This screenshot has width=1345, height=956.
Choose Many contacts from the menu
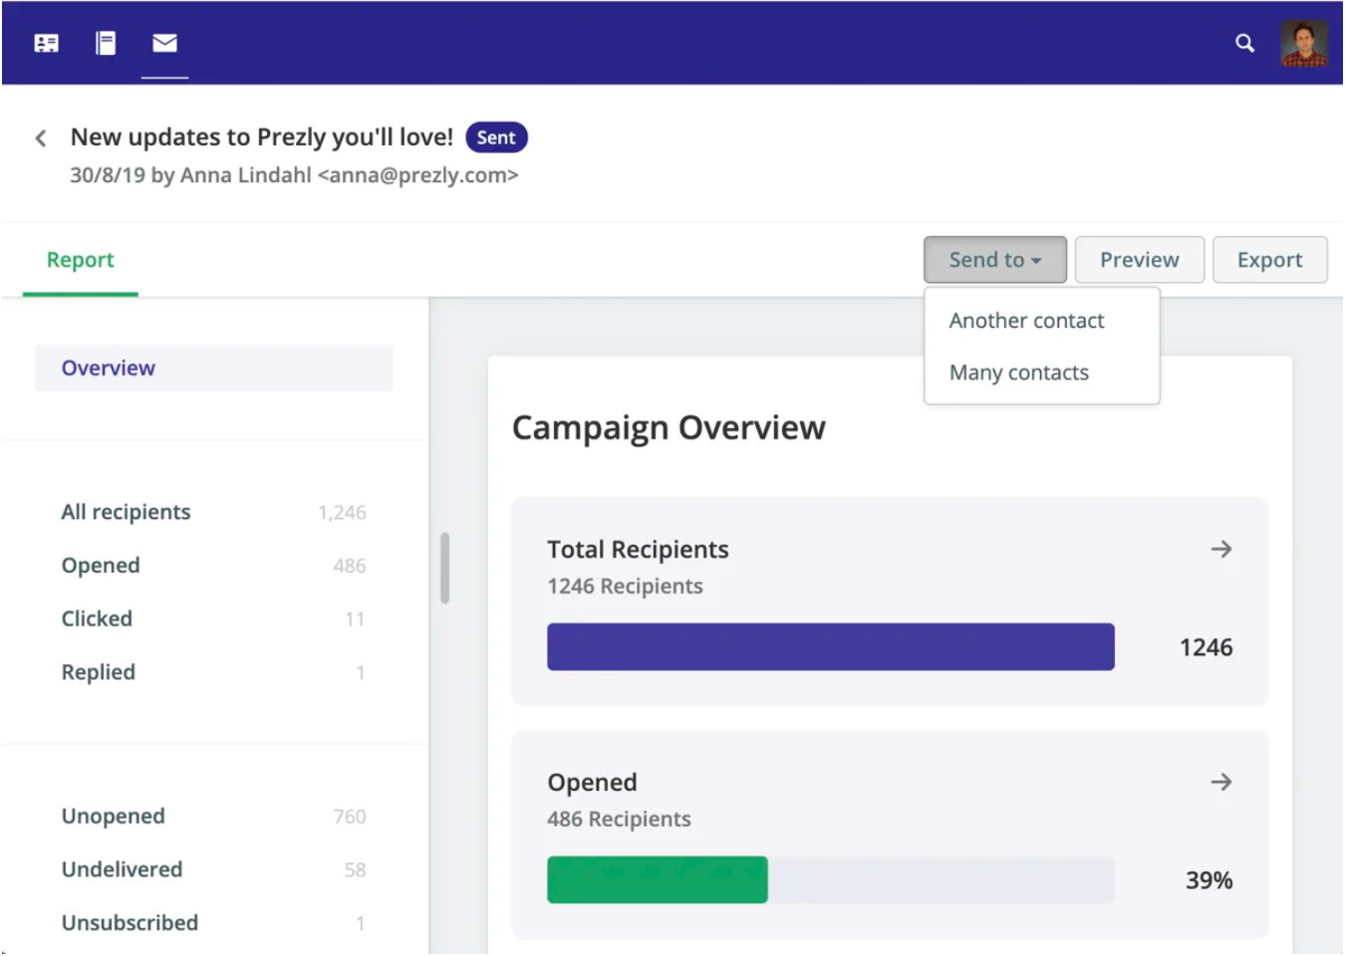(1018, 372)
